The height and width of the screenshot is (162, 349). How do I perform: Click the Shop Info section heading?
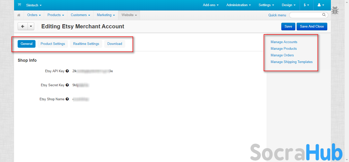[27, 60]
